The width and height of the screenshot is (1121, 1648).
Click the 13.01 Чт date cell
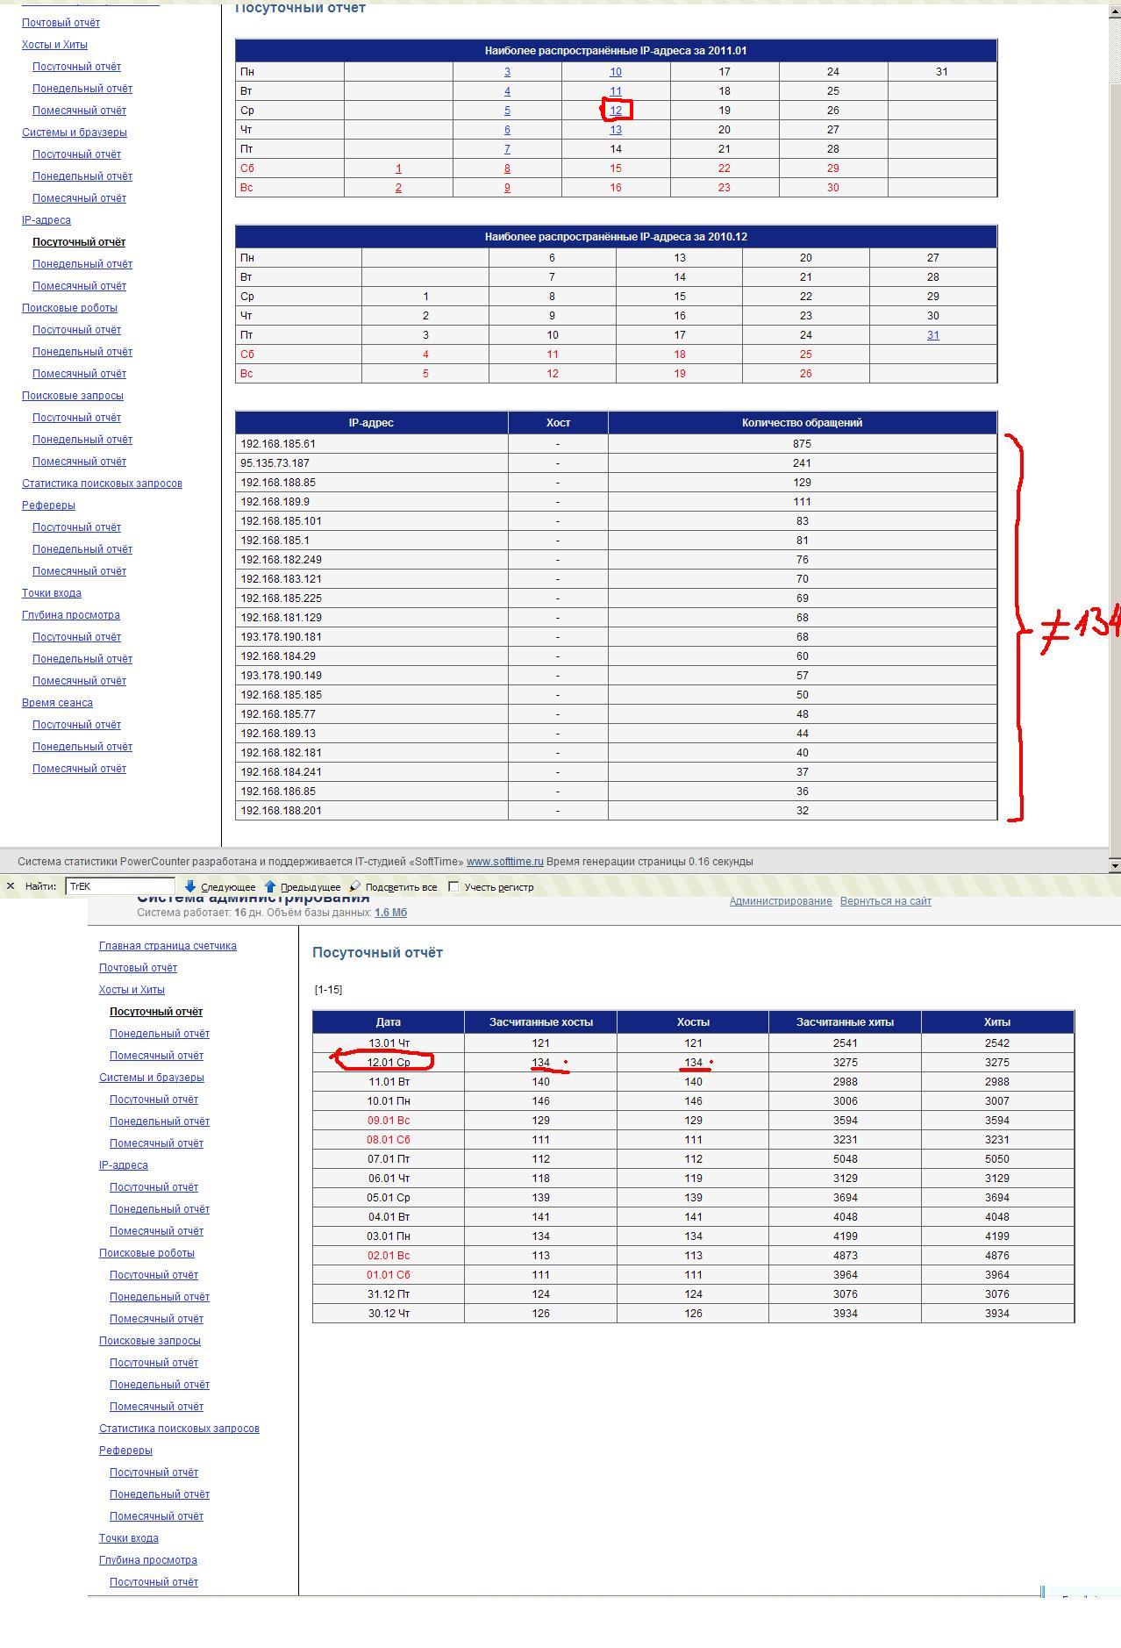click(x=389, y=1043)
